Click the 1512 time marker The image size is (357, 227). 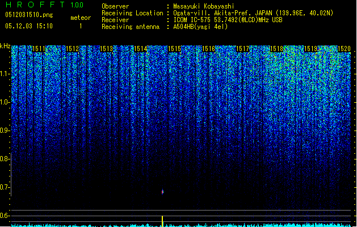tap(73, 49)
